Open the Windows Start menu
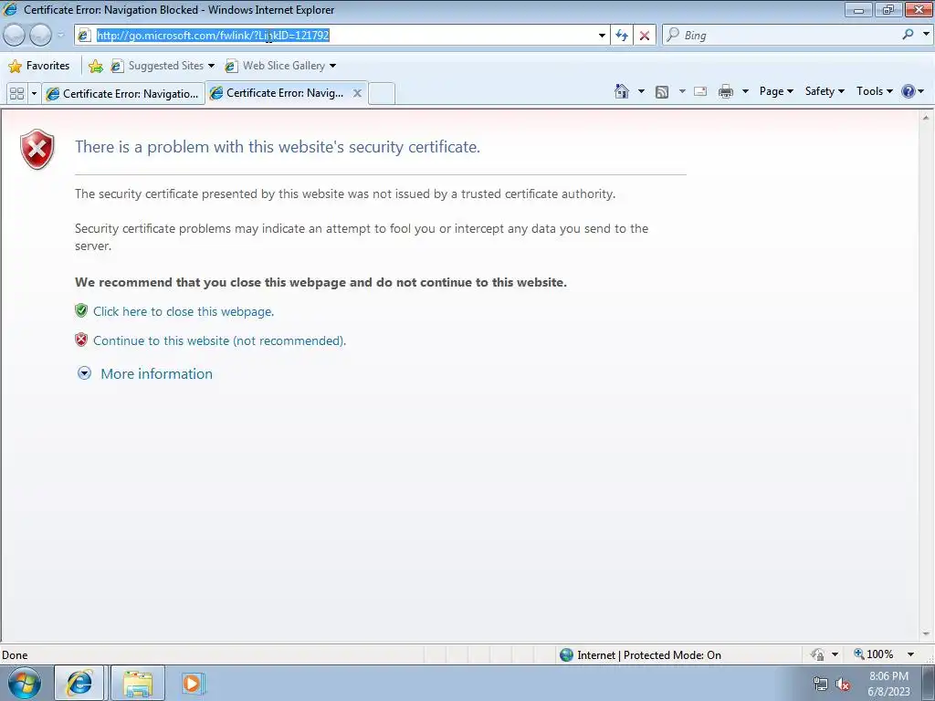The height and width of the screenshot is (701, 935). coord(25,683)
